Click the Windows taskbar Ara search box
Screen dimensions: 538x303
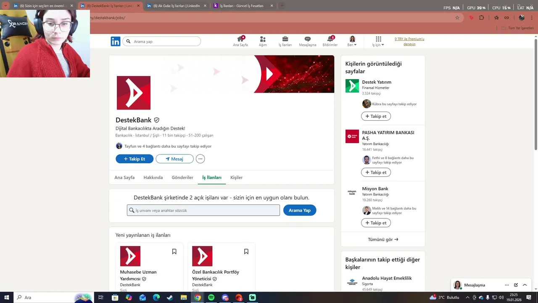point(54,298)
